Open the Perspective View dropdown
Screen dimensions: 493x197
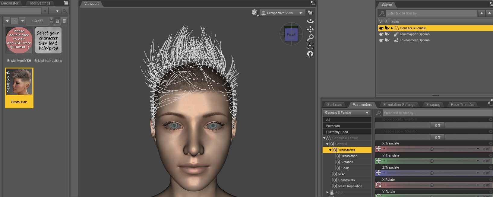(x=282, y=13)
